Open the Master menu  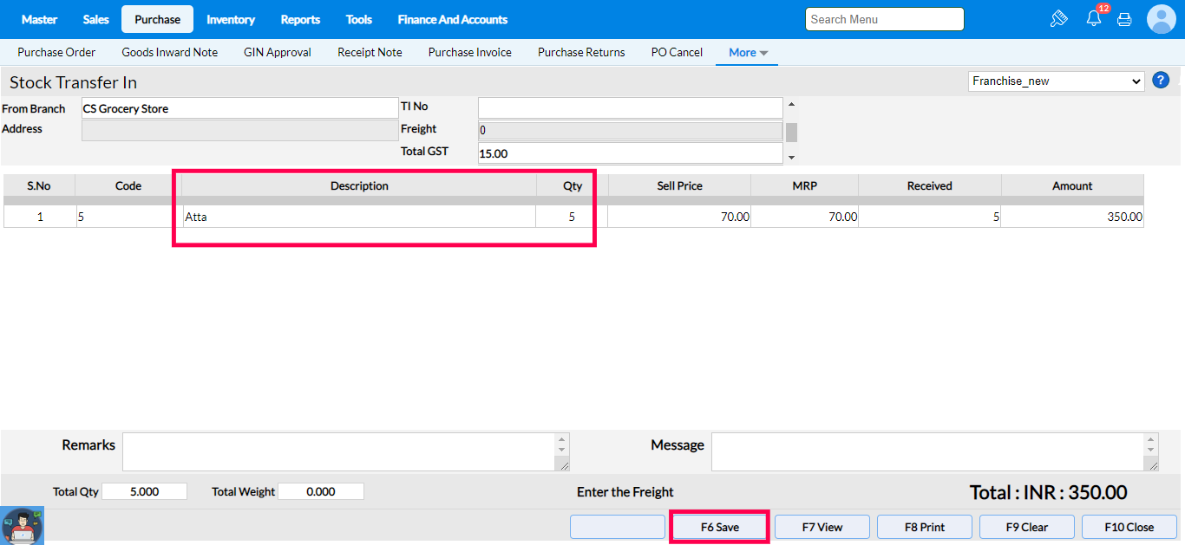pyautogui.click(x=39, y=19)
